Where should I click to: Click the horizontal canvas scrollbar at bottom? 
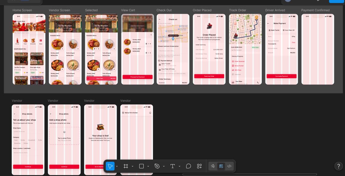pyautogui.click(x=250, y=175)
